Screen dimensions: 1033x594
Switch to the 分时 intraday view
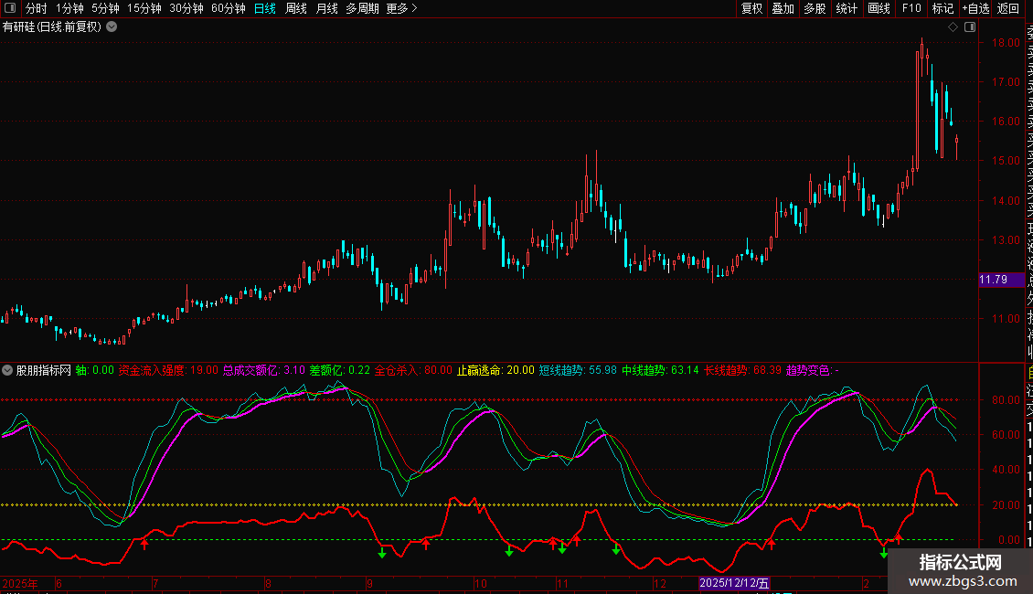pyautogui.click(x=36, y=8)
